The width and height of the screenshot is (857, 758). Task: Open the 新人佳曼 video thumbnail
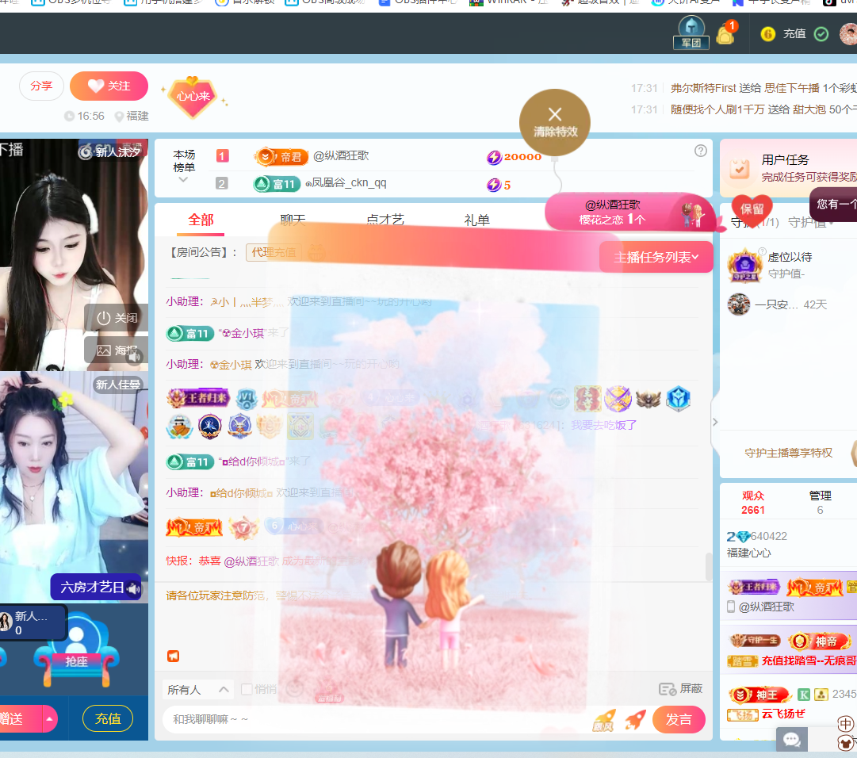click(x=74, y=486)
